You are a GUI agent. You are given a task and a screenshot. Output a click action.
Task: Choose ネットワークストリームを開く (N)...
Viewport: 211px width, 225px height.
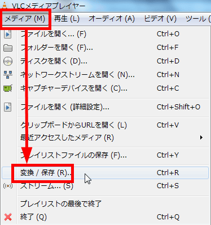point(77,75)
